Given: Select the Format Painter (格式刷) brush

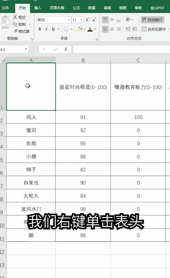Looking at the screenshot, I should 15,31.
